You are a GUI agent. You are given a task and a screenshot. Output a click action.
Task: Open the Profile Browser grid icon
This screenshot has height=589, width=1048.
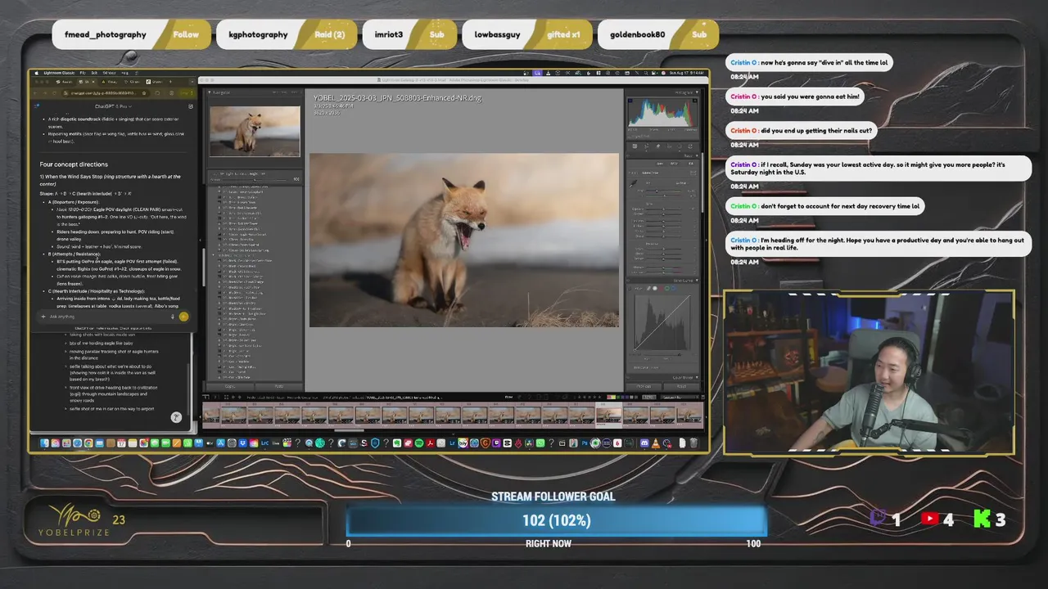(693, 173)
